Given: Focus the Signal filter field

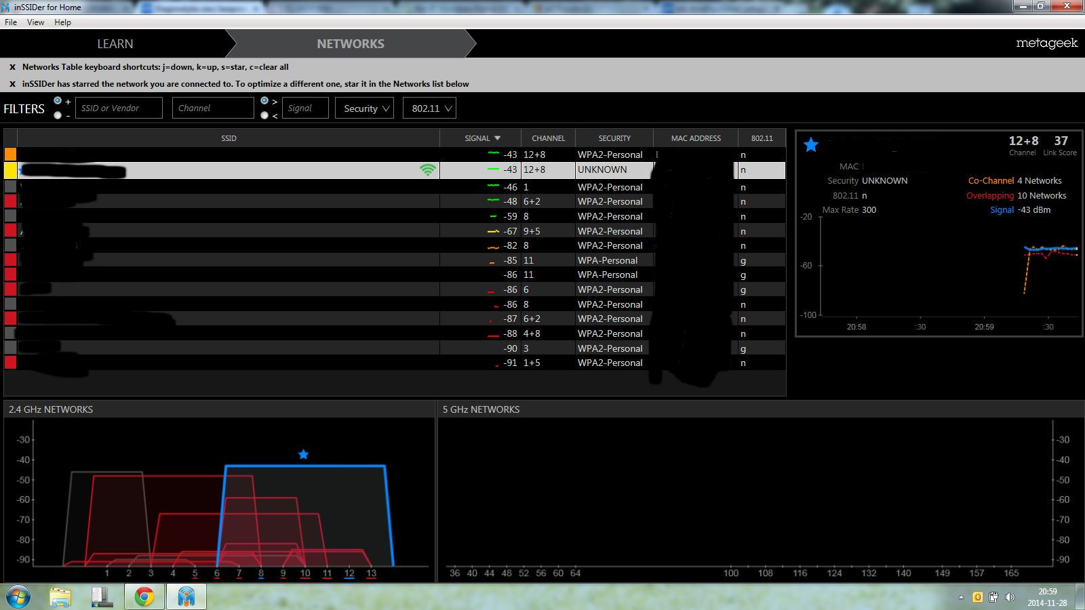Looking at the screenshot, I should tap(305, 108).
